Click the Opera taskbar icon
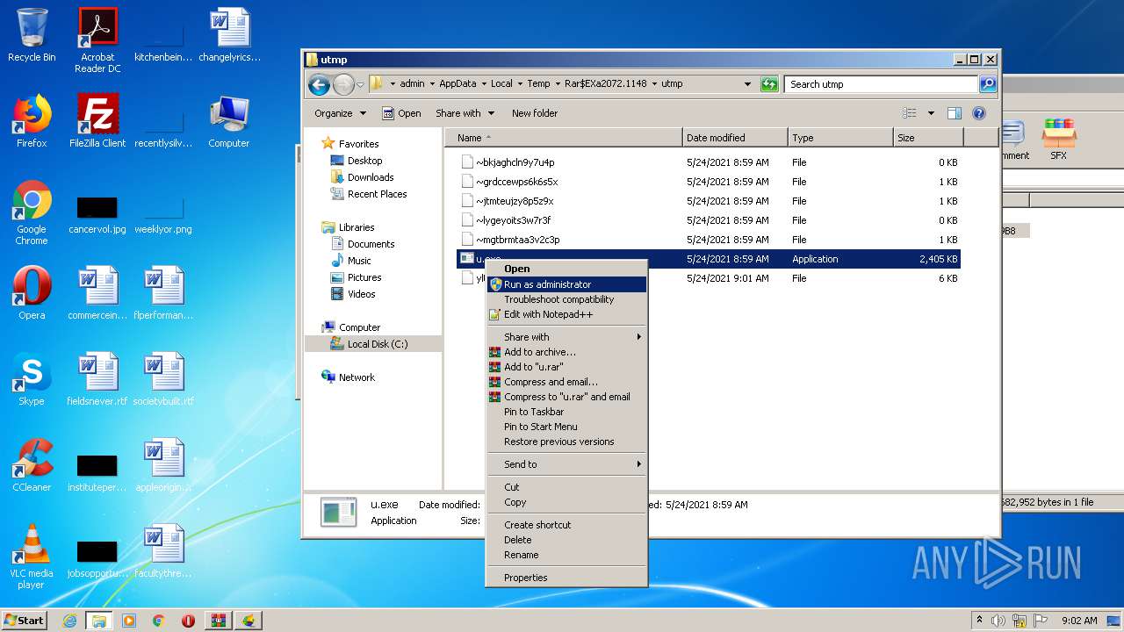Image resolution: width=1124 pixels, height=632 pixels. pos(188,621)
